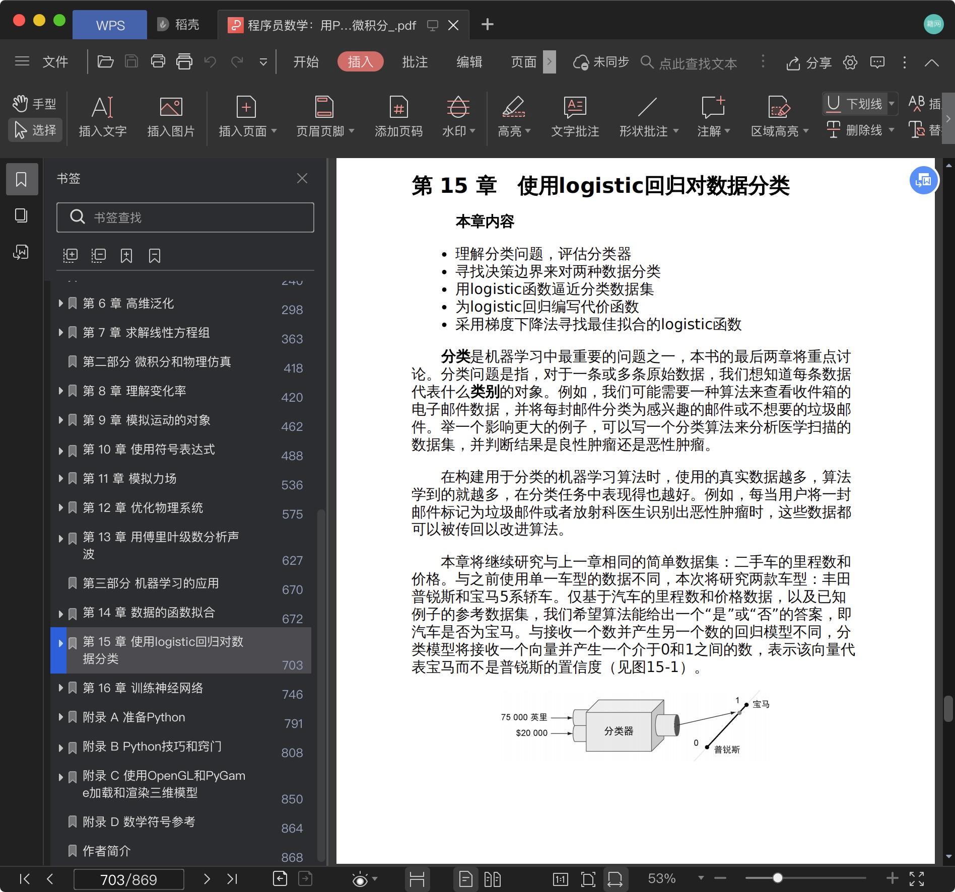Collapse all bookmarks icon
955x892 pixels.
tap(98, 255)
